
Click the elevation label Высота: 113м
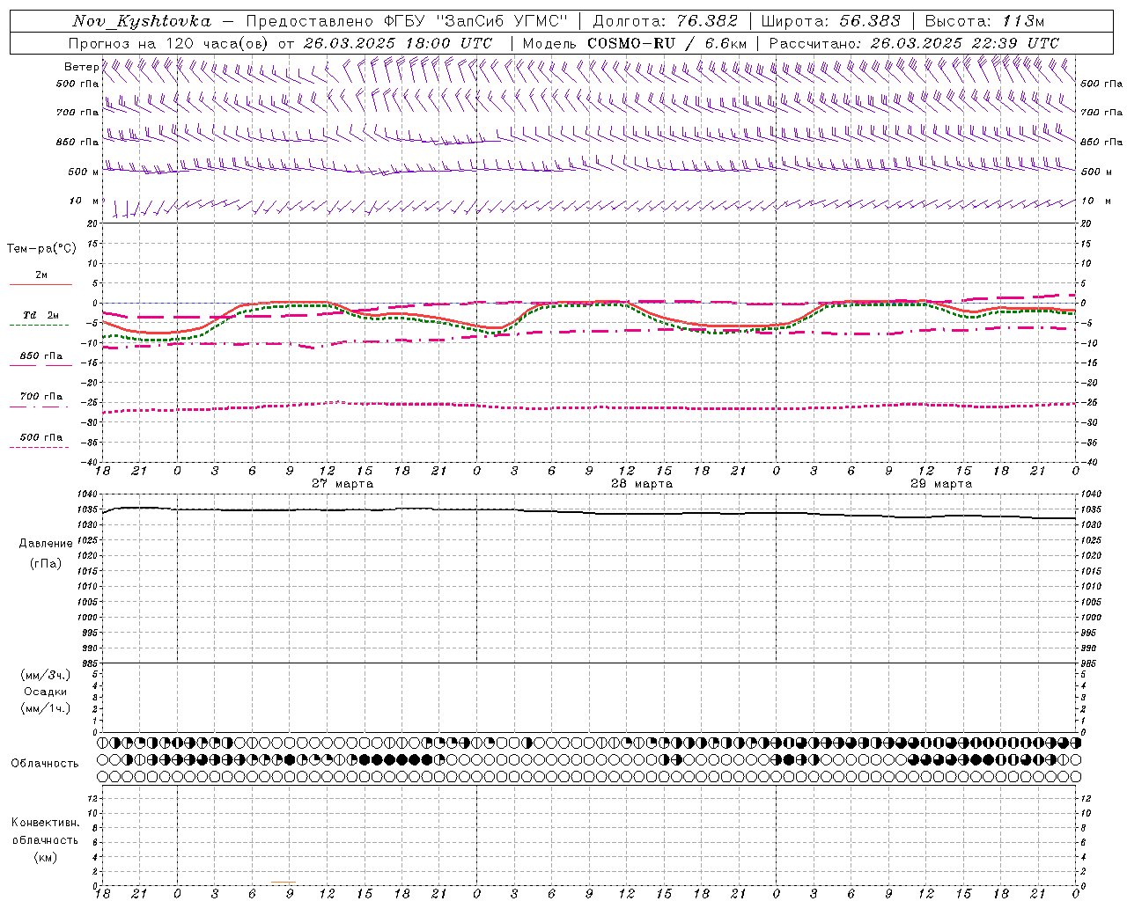pyautogui.click(x=984, y=21)
